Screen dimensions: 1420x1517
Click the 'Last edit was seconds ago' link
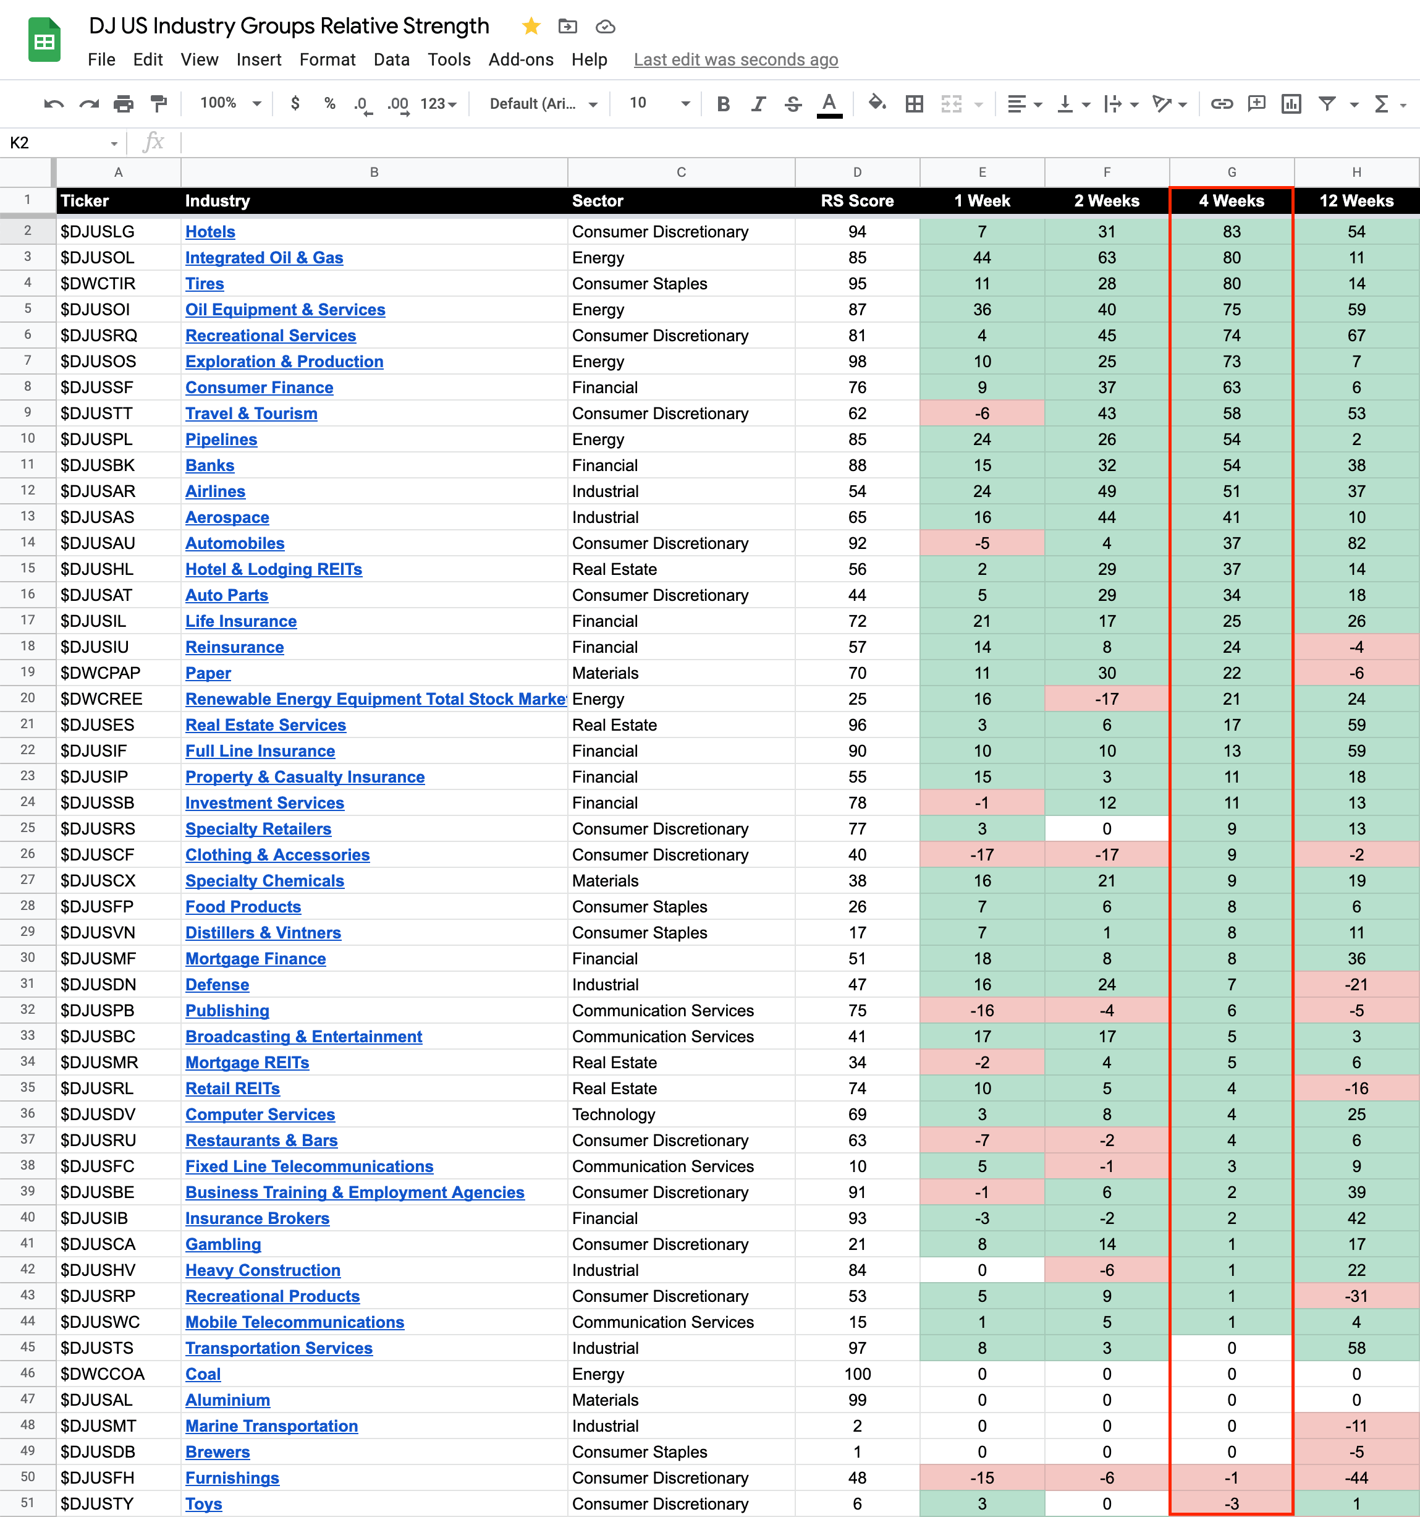point(735,59)
